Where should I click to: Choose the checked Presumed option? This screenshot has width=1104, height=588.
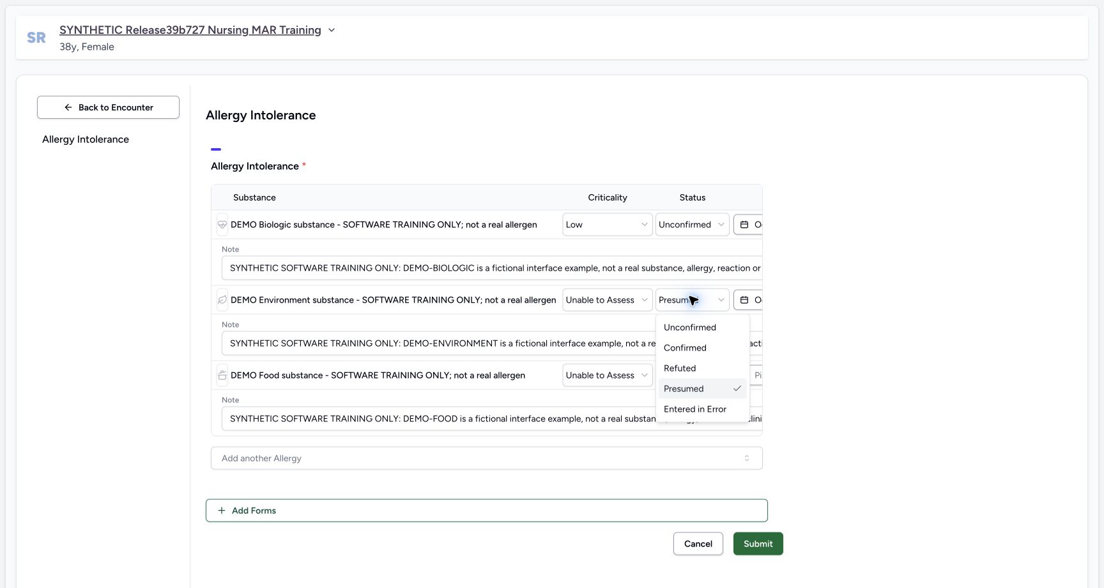(702, 389)
